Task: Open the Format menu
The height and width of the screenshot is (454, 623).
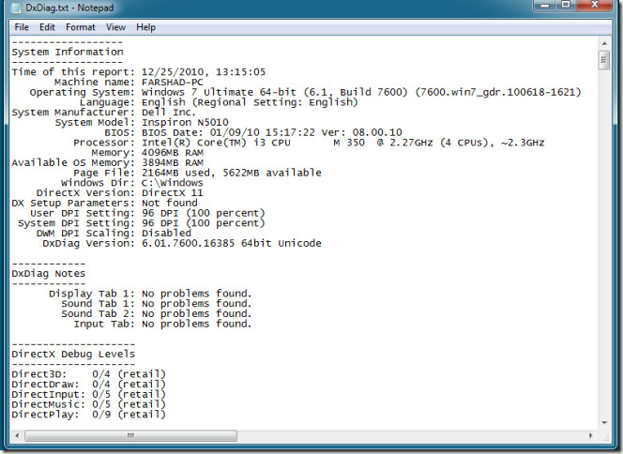Action: point(81,27)
